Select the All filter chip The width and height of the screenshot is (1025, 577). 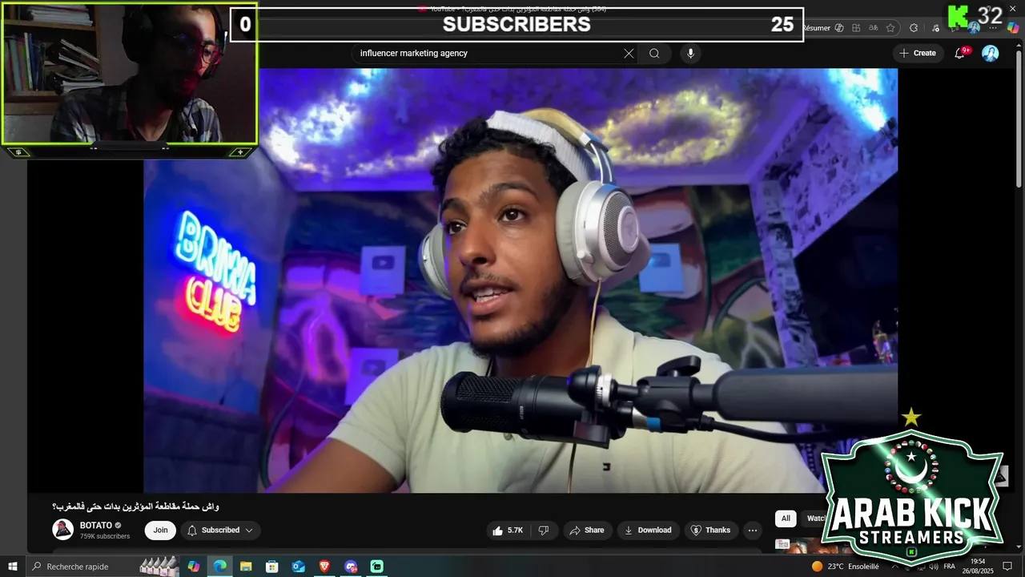[x=786, y=518]
